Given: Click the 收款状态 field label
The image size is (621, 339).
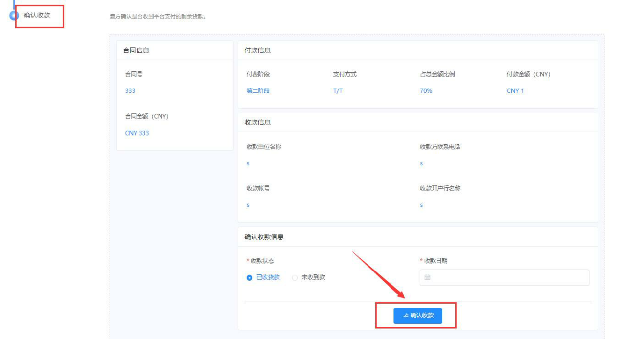Looking at the screenshot, I should pyautogui.click(x=262, y=261).
